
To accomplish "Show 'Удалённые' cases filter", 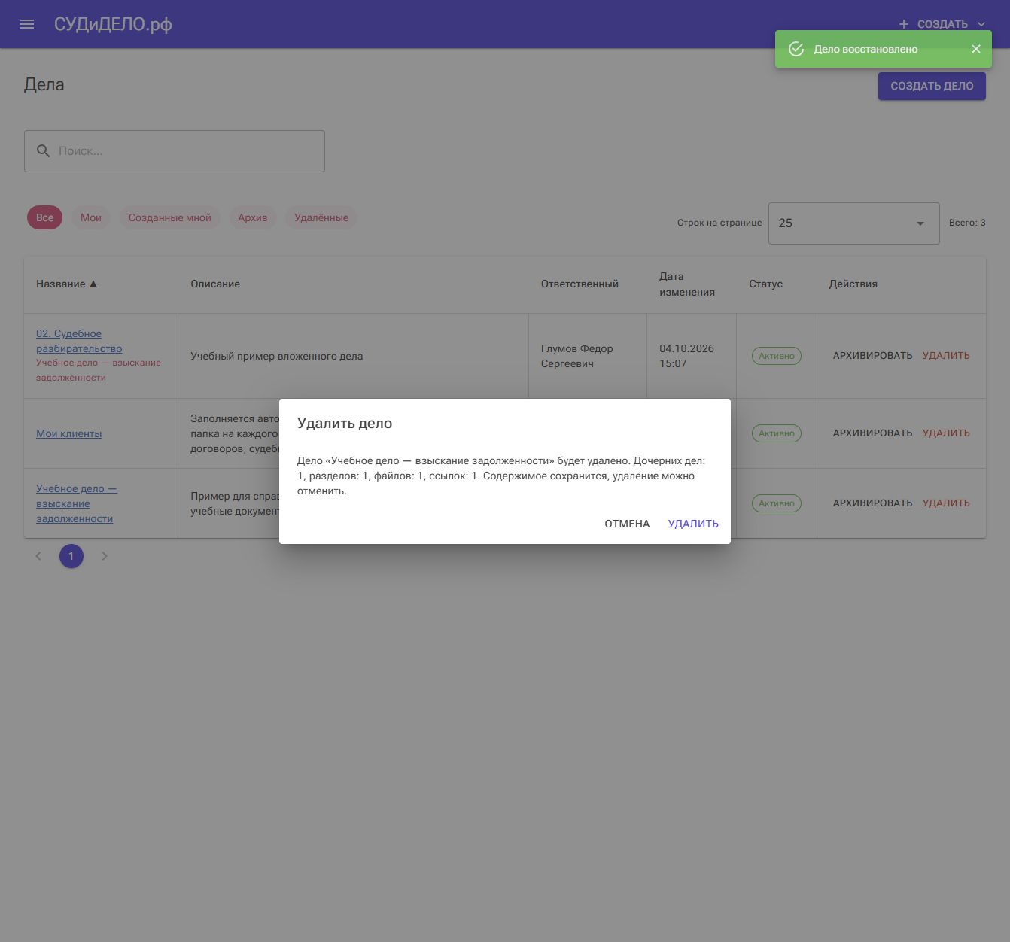I will [x=321, y=217].
